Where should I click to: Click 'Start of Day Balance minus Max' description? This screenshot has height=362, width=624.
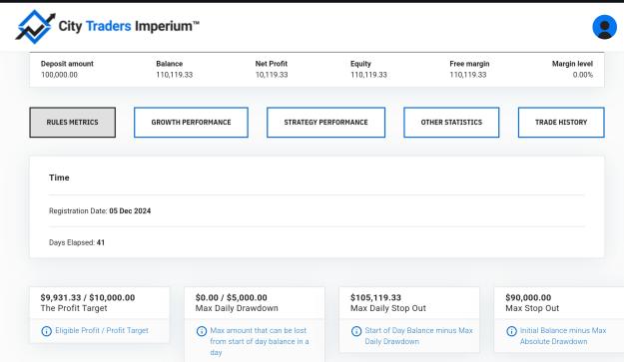(x=418, y=336)
